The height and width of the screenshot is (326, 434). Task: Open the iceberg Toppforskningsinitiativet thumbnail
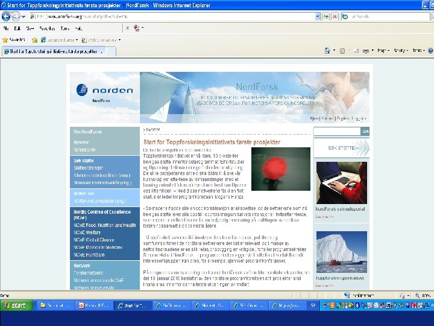pos(342,252)
